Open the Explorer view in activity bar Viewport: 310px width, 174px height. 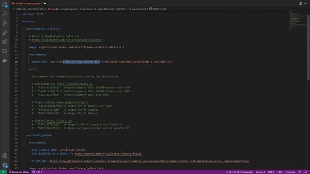5,4
